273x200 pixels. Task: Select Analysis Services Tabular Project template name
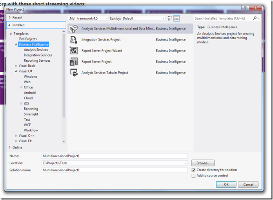[105, 73]
